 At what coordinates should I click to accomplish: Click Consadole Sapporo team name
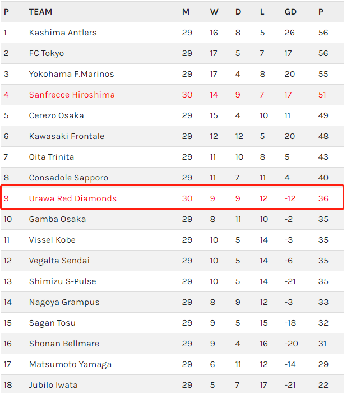68,178
